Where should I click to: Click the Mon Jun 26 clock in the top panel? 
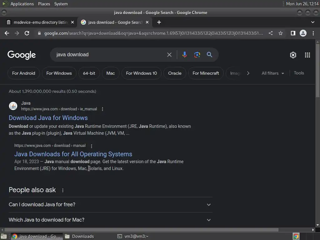click(x=302, y=4)
